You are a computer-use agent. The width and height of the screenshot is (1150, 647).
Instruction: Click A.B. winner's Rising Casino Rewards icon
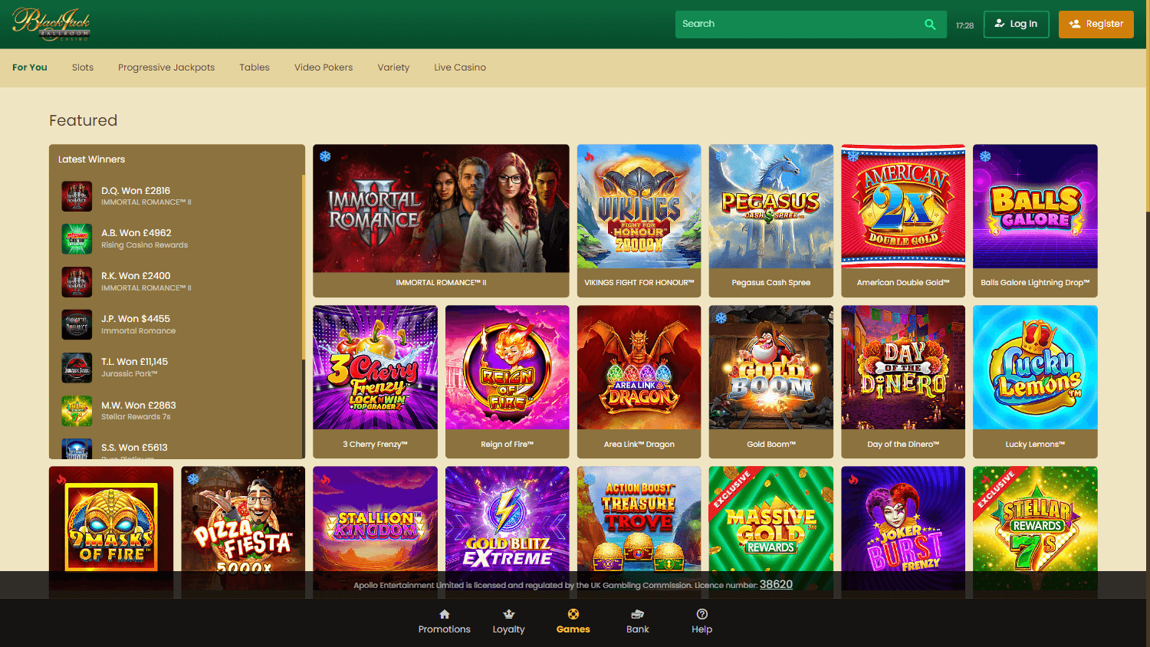(77, 238)
